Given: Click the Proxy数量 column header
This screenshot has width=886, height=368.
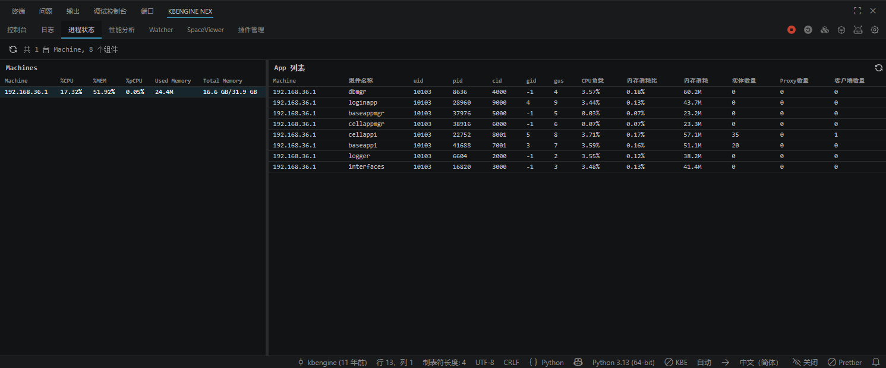Looking at the screenshot, I should pyautogui.click(x=794, y=81).
